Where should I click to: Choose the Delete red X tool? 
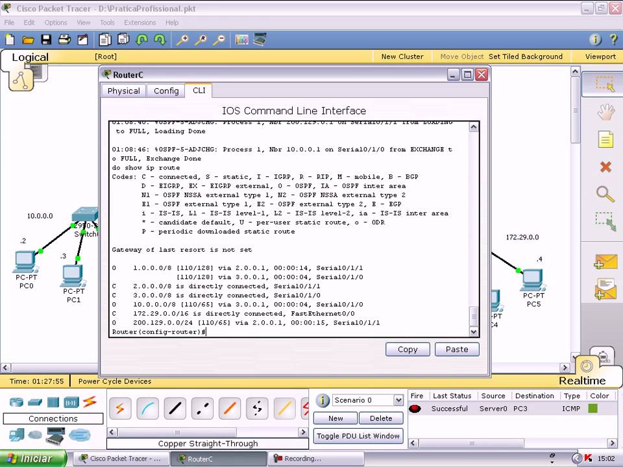tap(605, 167)
